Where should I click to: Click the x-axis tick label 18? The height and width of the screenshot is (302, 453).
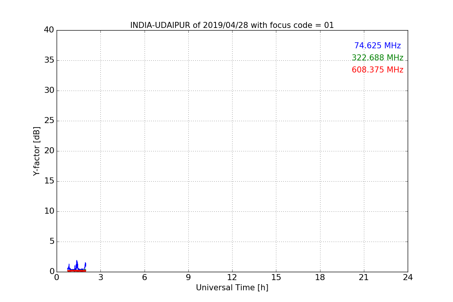click(320, 277)
